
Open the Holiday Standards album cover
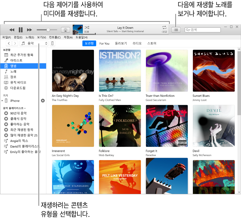[x=73, y=177]
